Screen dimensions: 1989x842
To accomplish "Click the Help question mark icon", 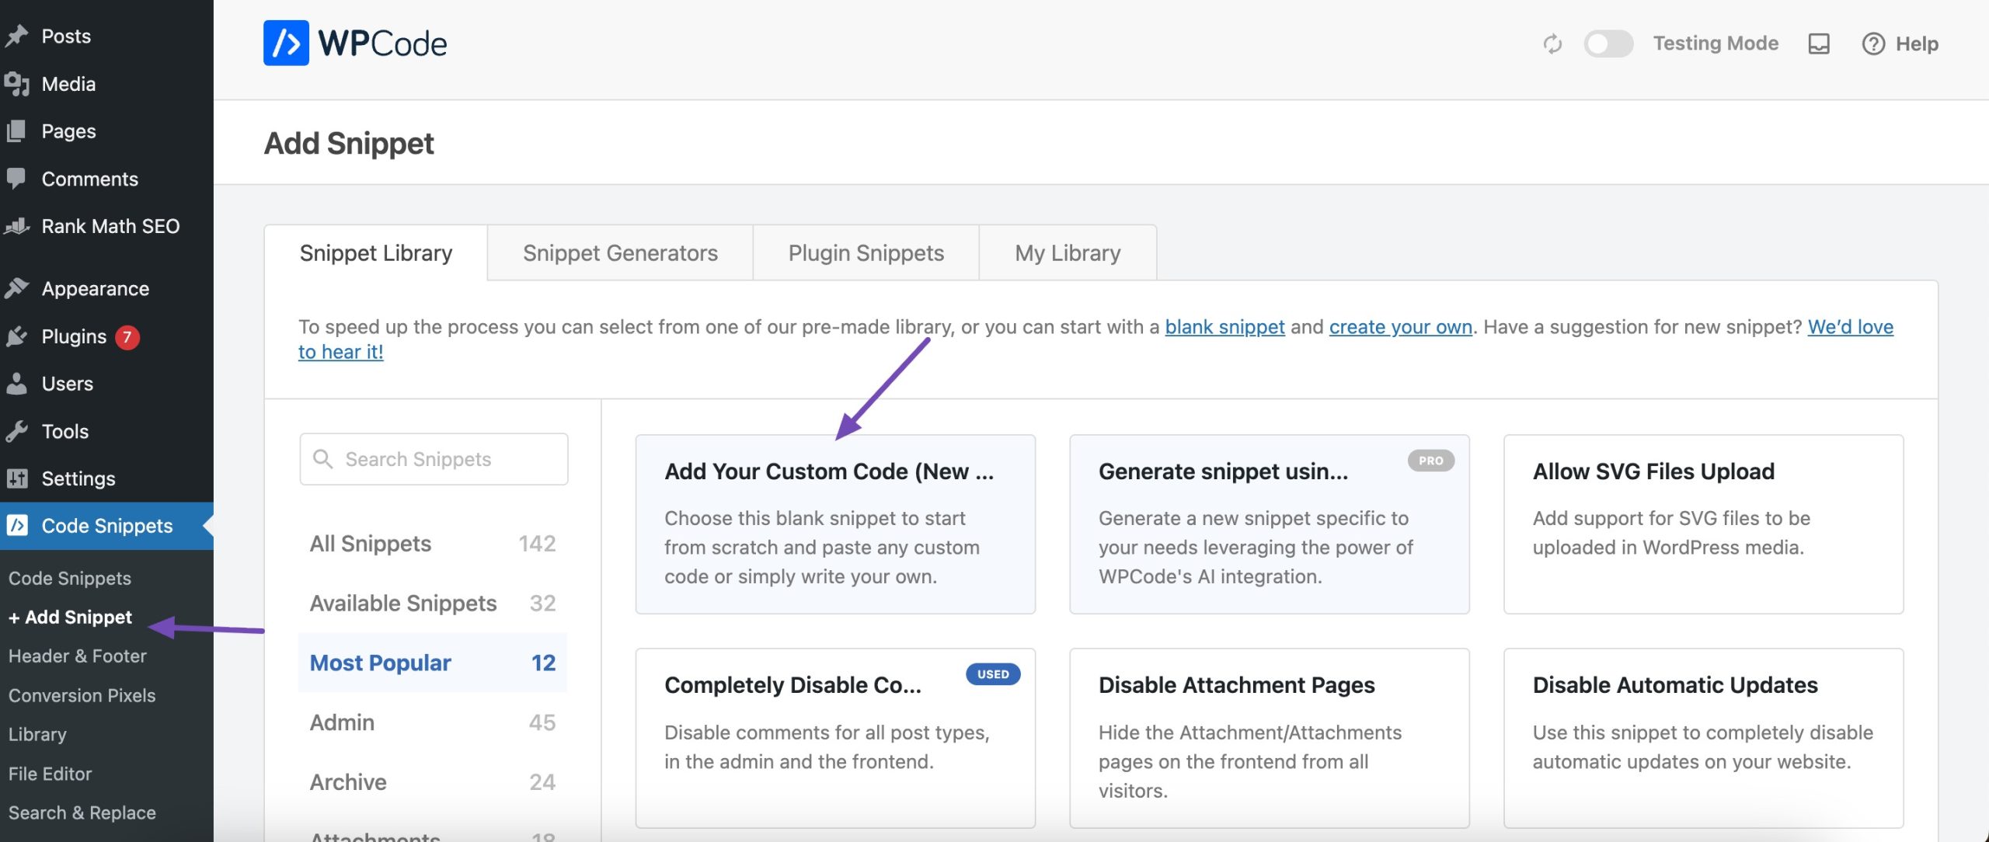I will 1873,43.
